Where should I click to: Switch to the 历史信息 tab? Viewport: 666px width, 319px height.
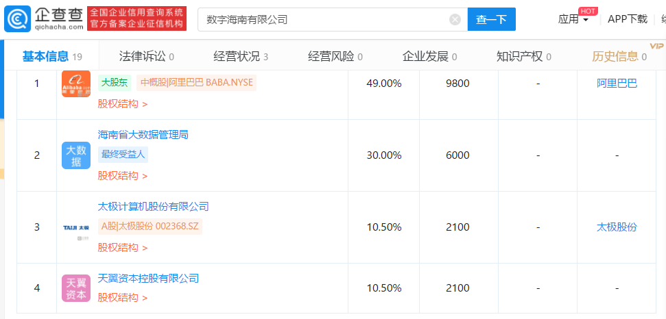click(x=619, y=56)
